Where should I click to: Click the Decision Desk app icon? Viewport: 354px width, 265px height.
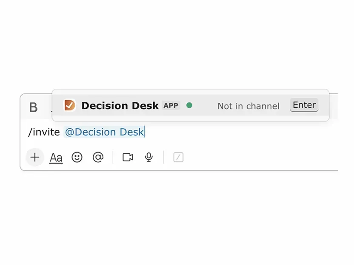coord(69,105)
